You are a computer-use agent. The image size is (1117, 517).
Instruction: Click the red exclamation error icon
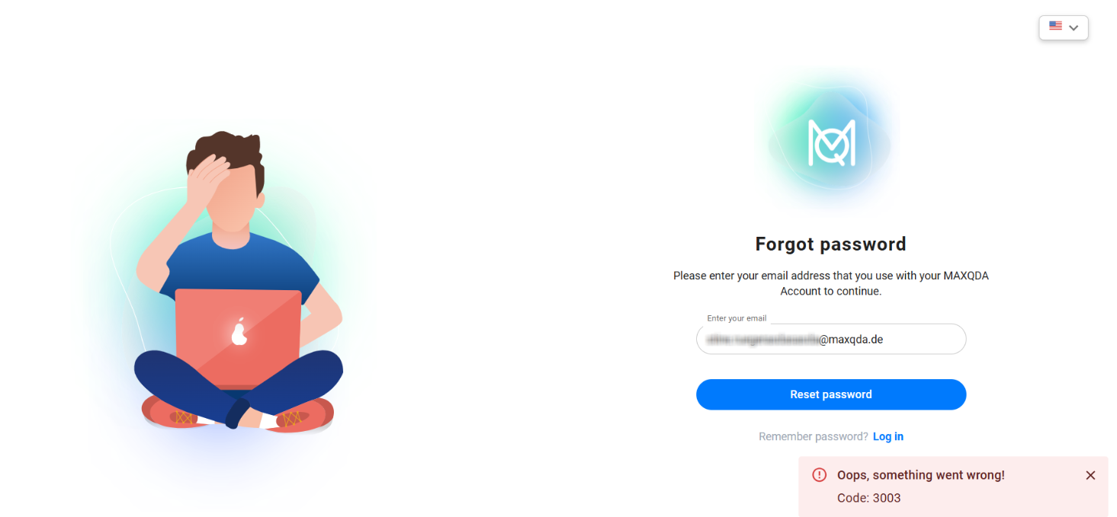(819, 475)
